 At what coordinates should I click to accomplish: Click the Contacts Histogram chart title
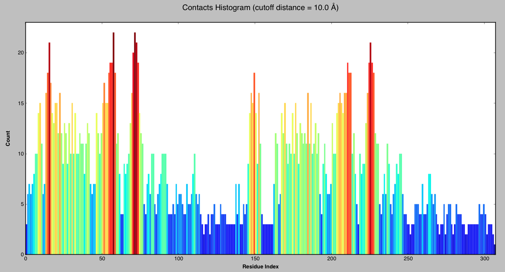pos(260,8)
